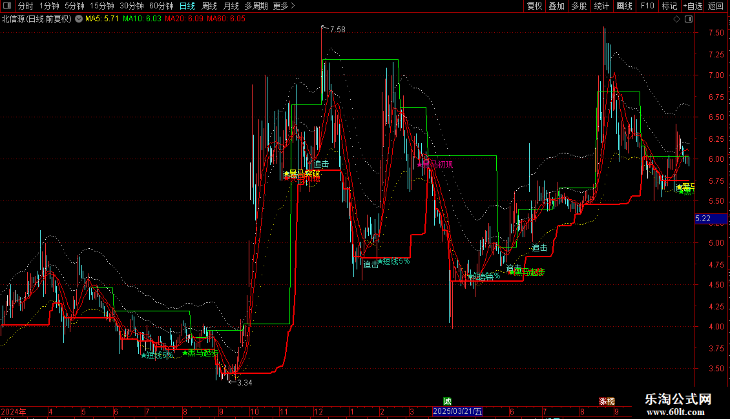Click the 黑马初现 signal label

coord(437,164)
